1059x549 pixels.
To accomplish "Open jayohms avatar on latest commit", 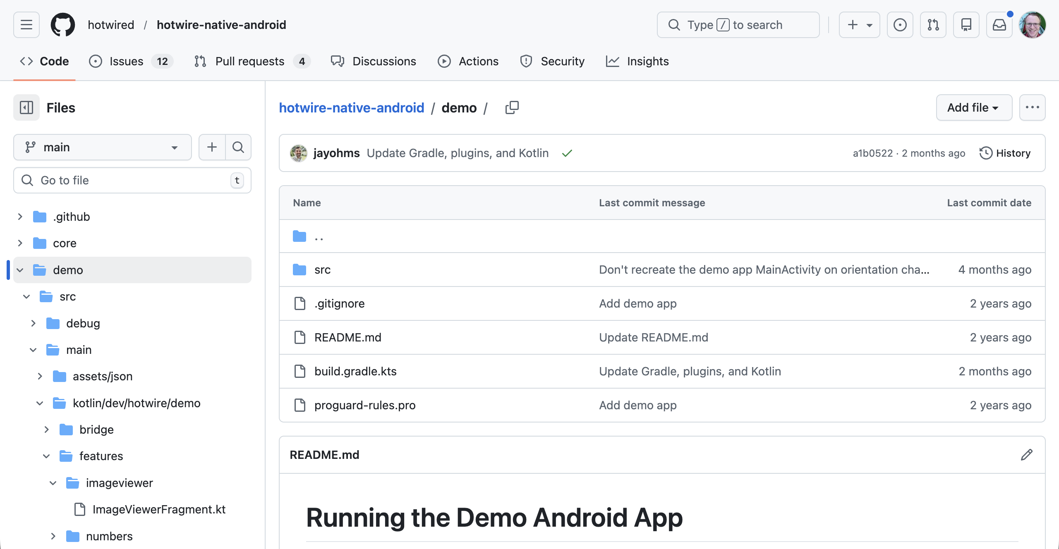I will point(299,153).
